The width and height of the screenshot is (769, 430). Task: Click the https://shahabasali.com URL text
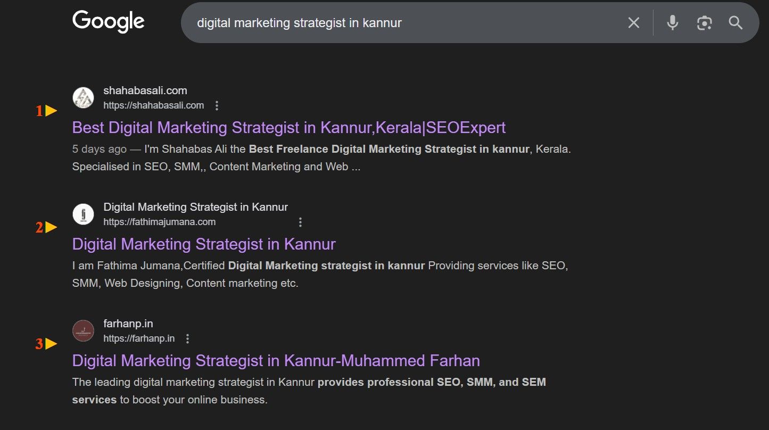(154, 105)
